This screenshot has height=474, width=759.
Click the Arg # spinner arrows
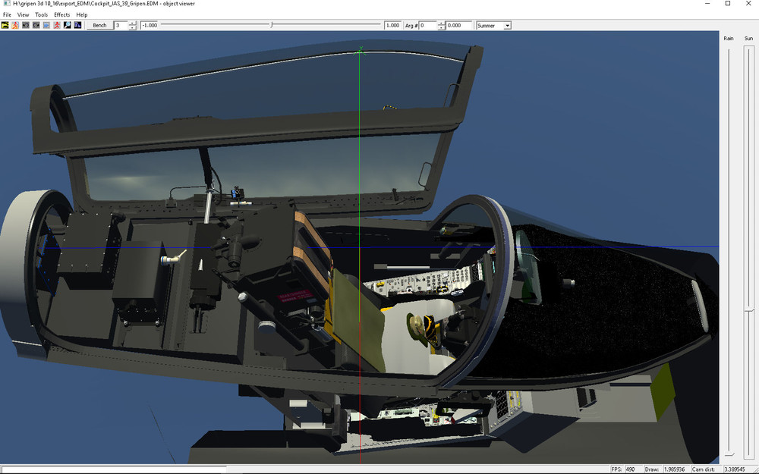click(441, 25)
